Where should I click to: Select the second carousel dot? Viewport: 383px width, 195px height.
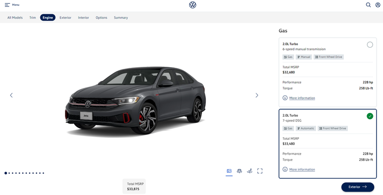9,173
